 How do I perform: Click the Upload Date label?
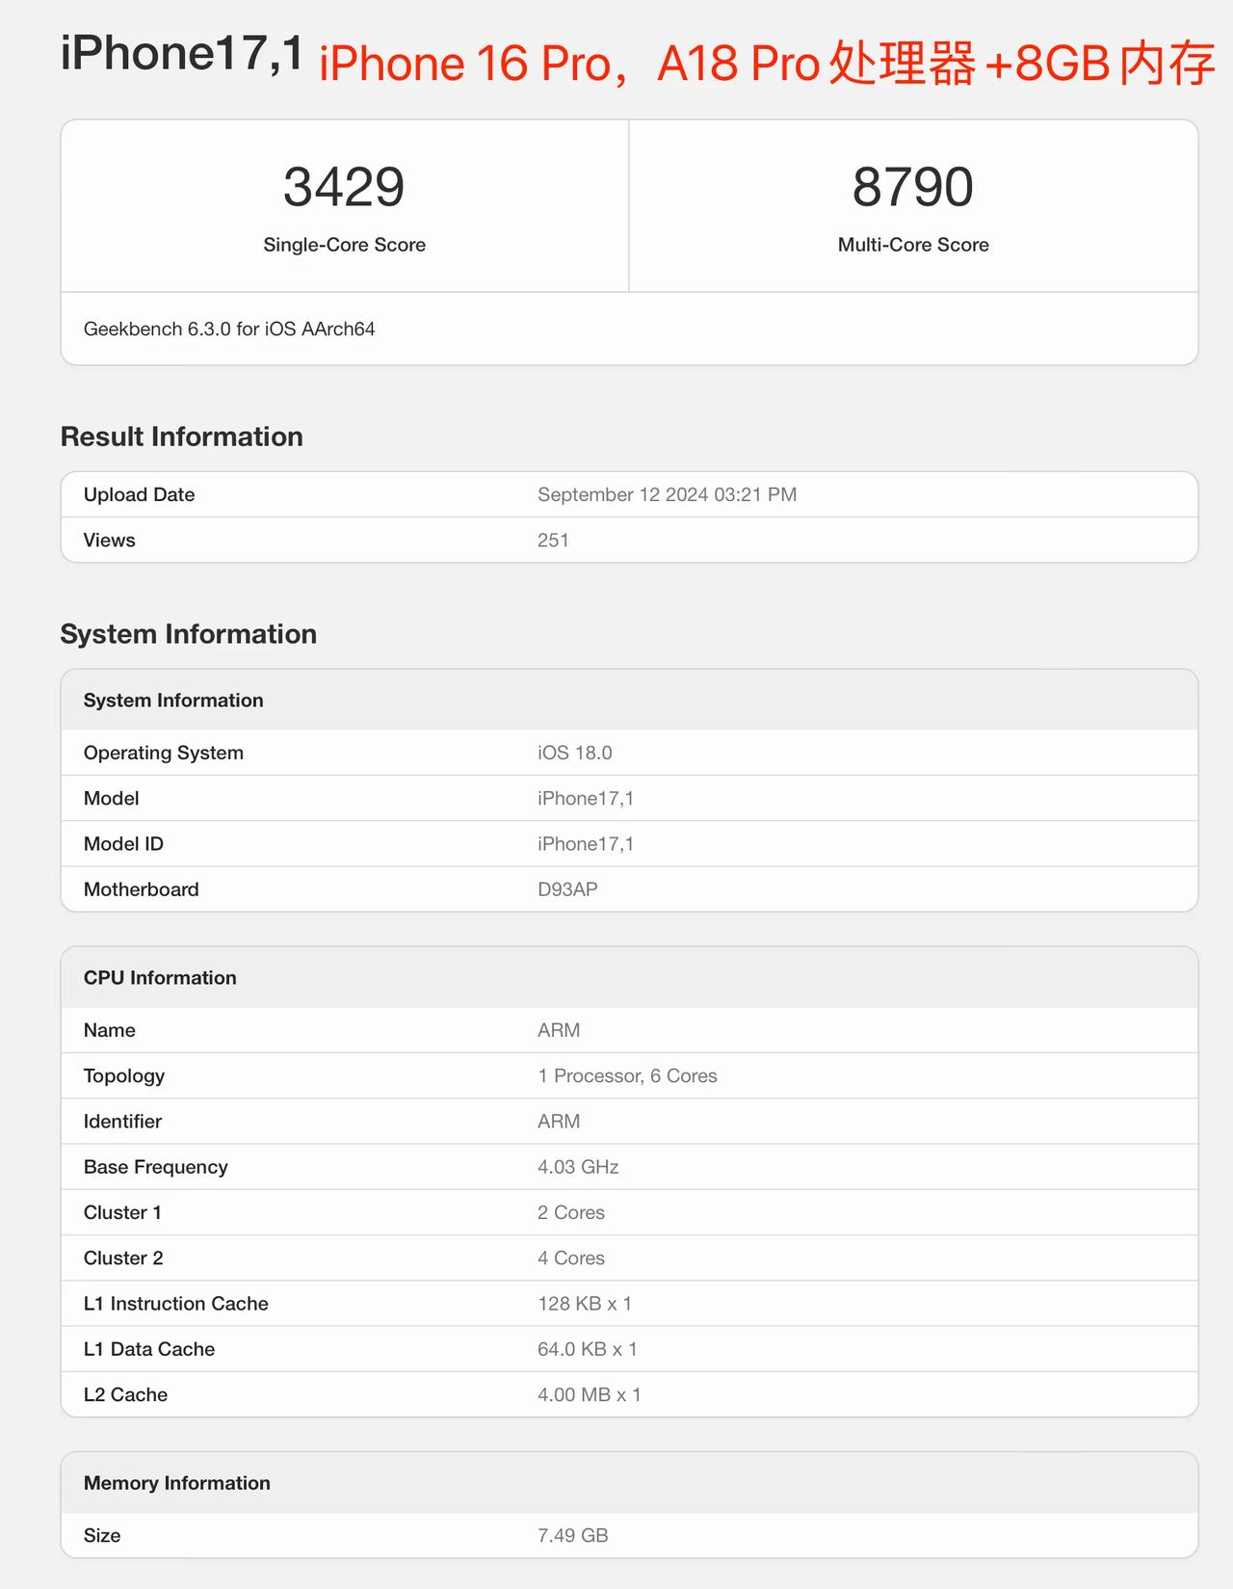click(x=140, y=494)
